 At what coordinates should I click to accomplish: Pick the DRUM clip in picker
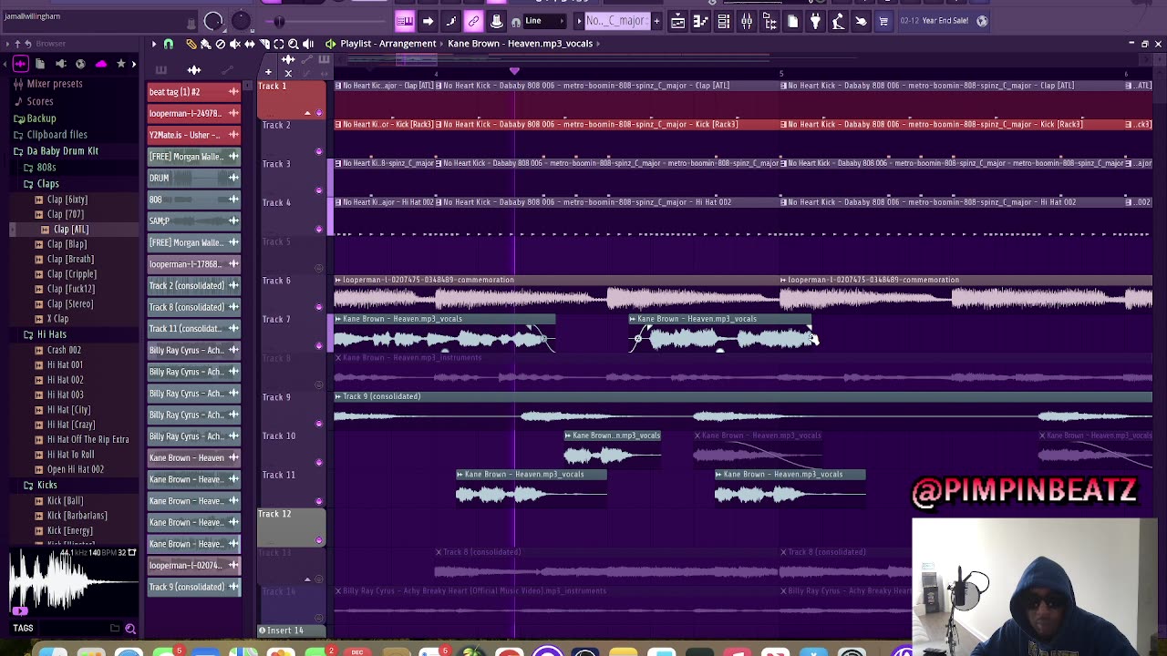193,178
